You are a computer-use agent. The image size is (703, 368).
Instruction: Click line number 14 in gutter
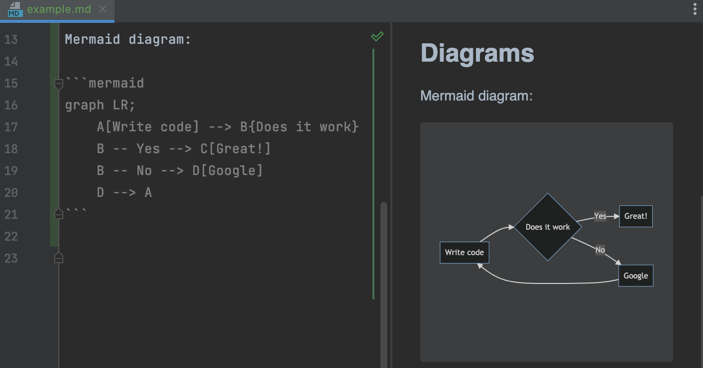11,61
